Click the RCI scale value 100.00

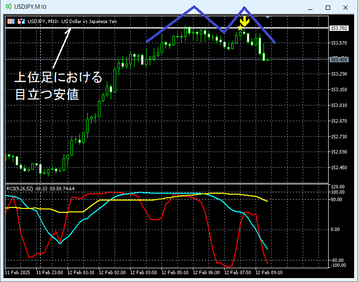337,192
